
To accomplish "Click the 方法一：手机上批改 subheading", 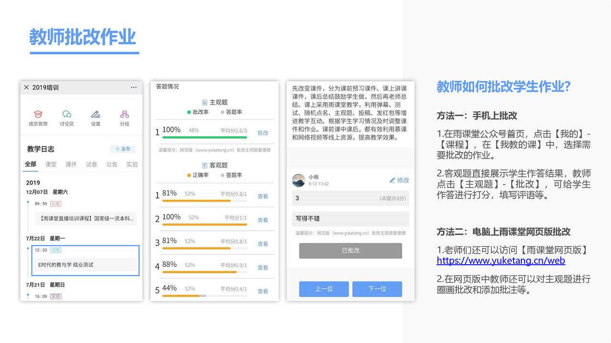I will pyautogui.click(x=477, y=115).
